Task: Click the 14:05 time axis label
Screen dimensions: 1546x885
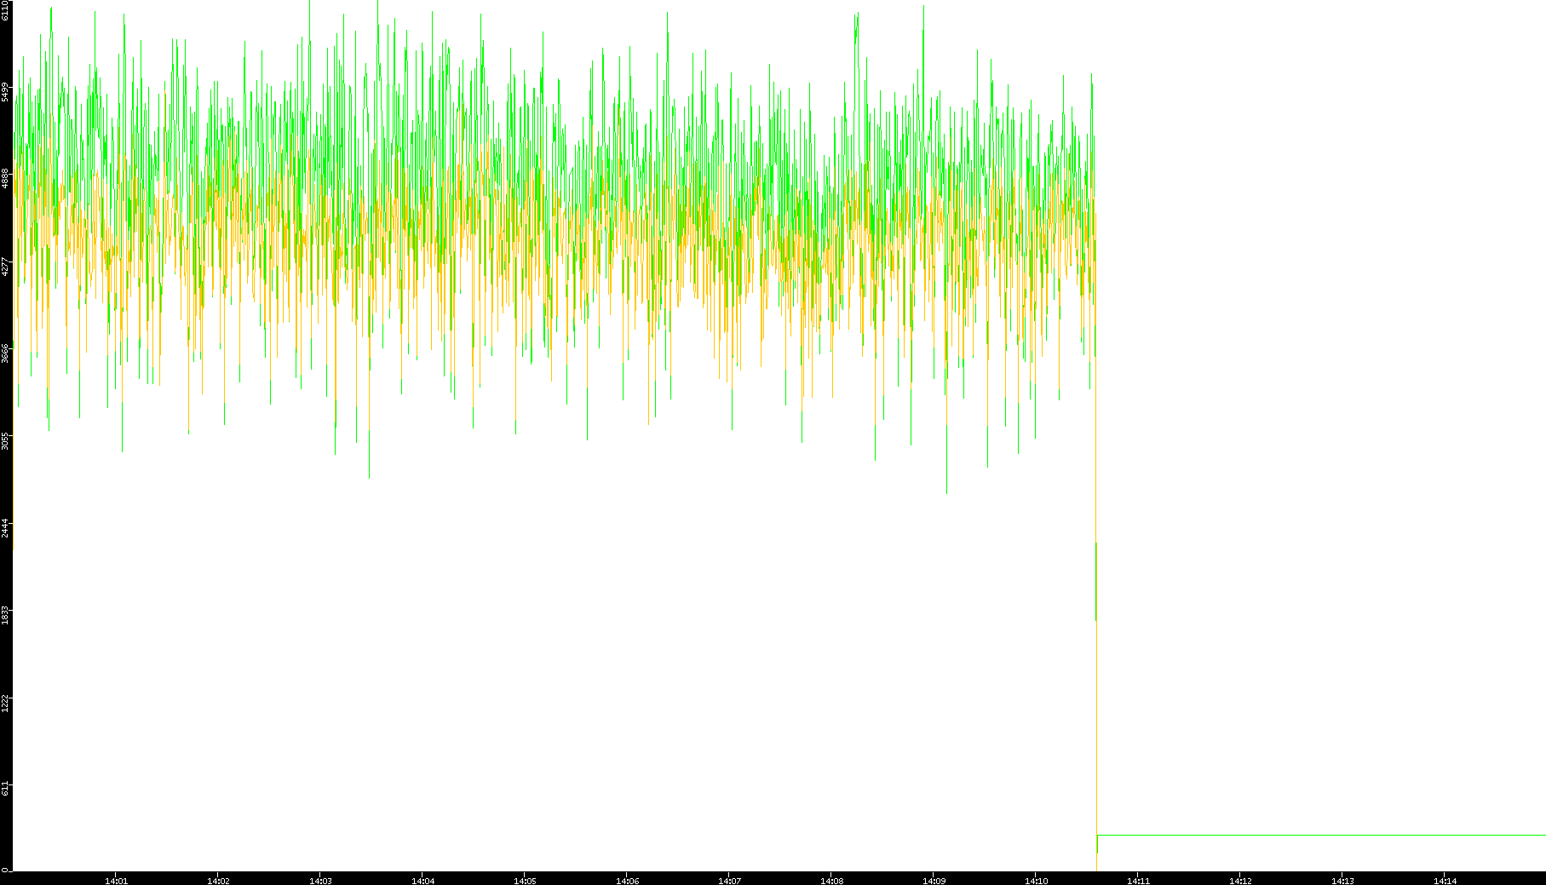Action: click(525, 881)
